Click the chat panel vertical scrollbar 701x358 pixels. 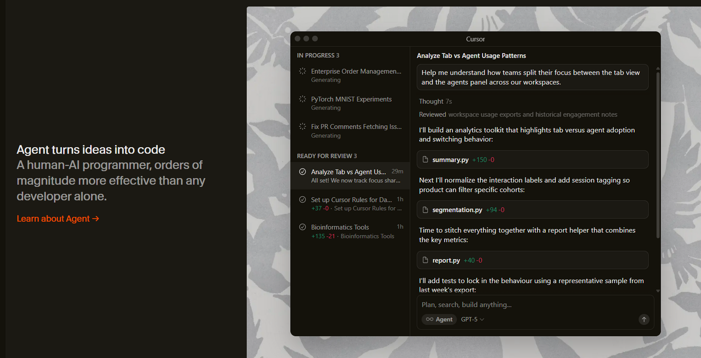coord(658,155)
